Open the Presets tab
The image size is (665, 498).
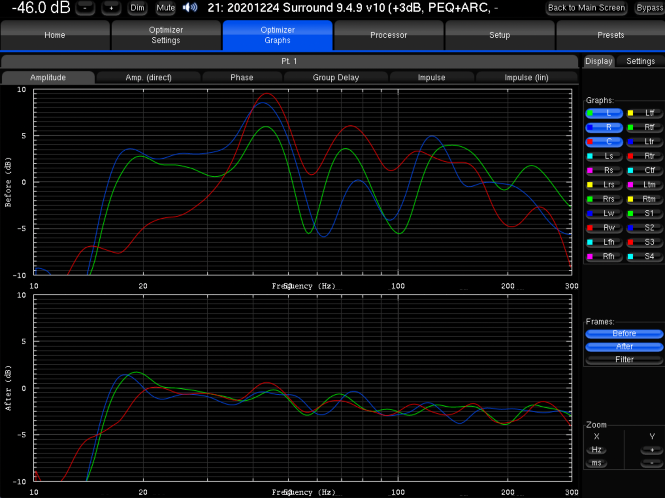click(x=610, y=35)
